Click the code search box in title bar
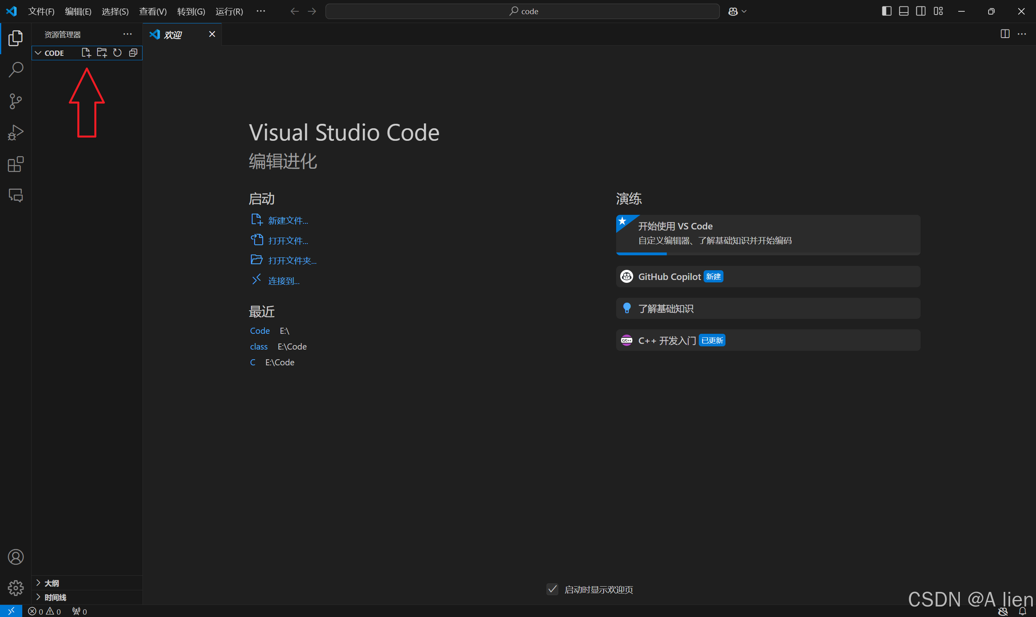This screenshot has width=1036, height=617. coord(522,11)
